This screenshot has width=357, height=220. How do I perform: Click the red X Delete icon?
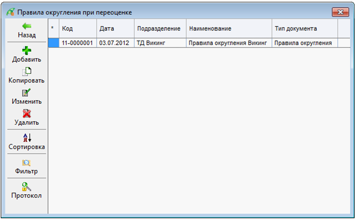(x=27, y=114)
